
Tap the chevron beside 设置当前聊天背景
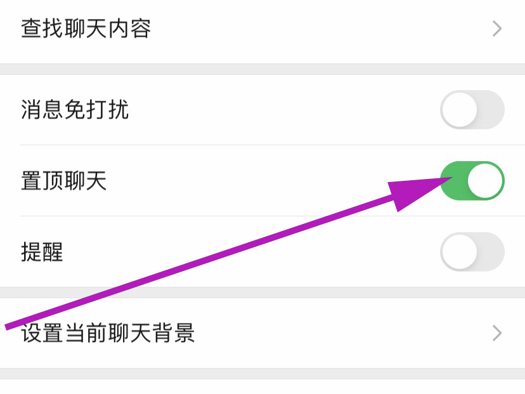497,333
